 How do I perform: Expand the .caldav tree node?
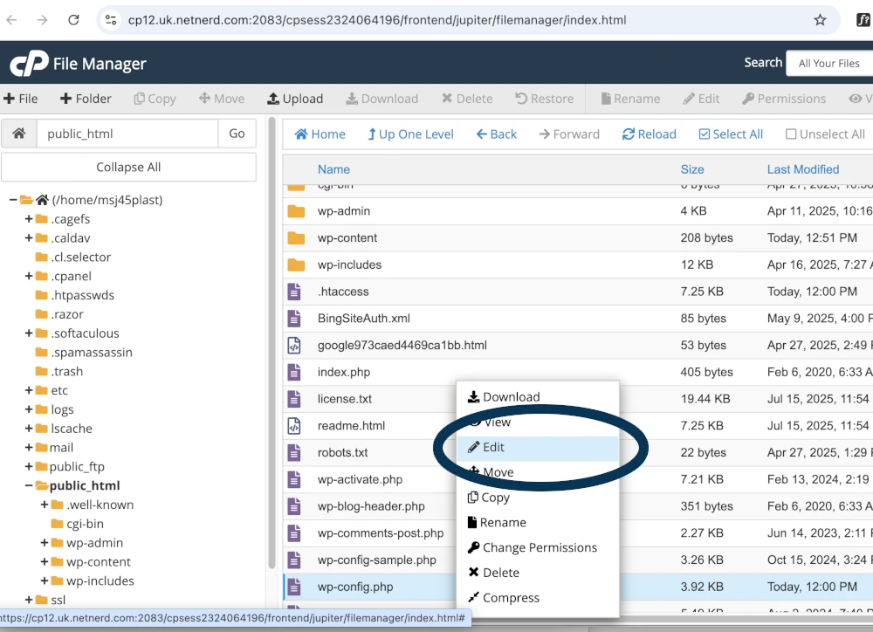click(29, 237)
